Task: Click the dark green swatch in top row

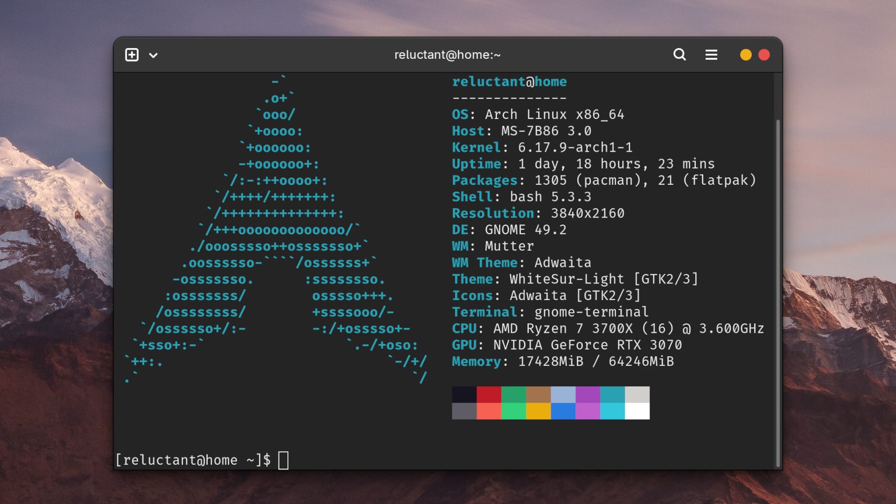Action: click(513, 394)
